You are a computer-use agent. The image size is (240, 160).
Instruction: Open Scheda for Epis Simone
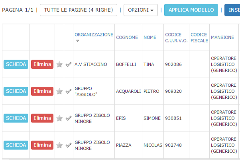click(16, 118)
